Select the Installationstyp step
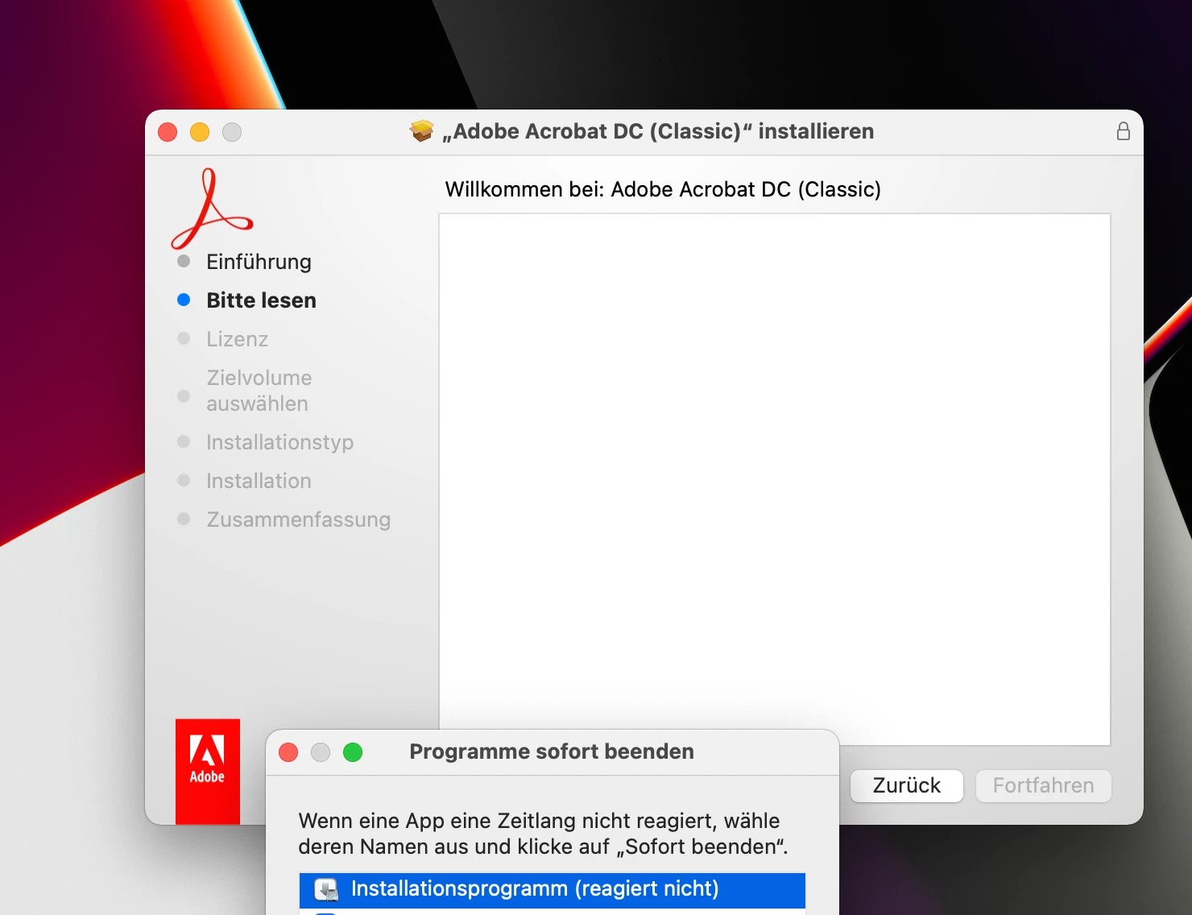1192x915 pixels. pos(279,442)
